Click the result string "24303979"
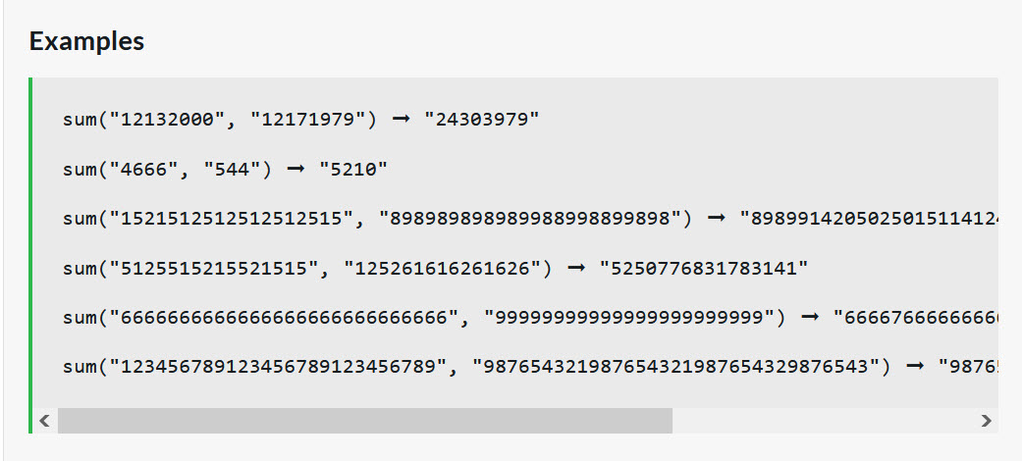The height and width of the screenshot is (461, 1022). [x=482, y=120]
